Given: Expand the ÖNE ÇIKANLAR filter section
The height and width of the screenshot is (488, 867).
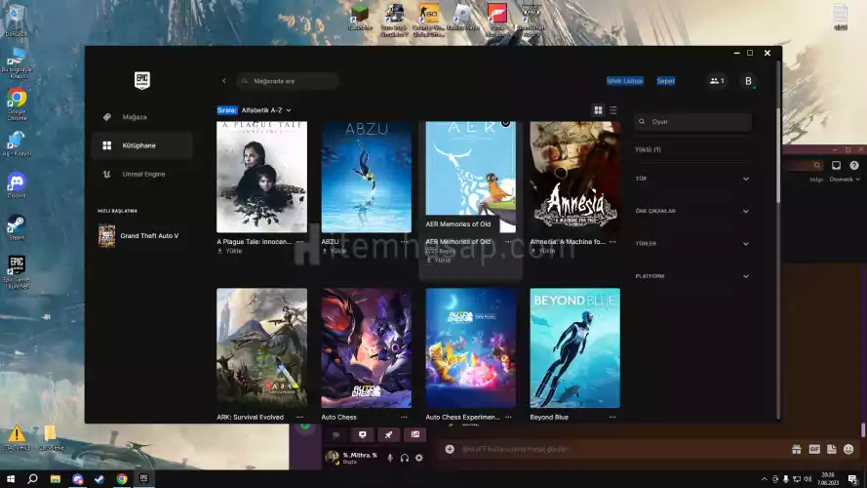Looking at the screenshot, I should coord(746,211).
